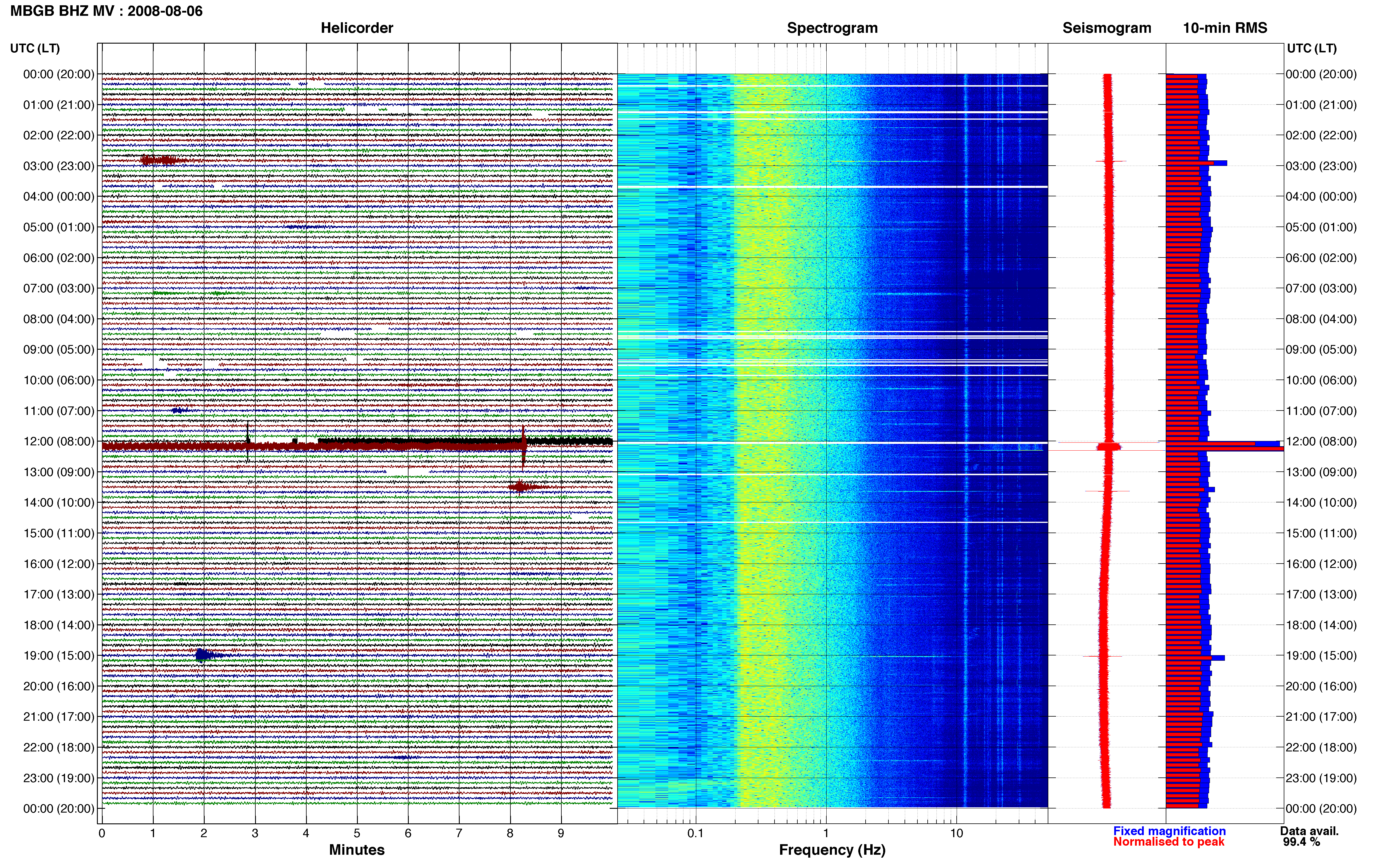Click the Fixed magnification legend text
Viewport: 1388px width, 867px height.
coord(1169,831)
